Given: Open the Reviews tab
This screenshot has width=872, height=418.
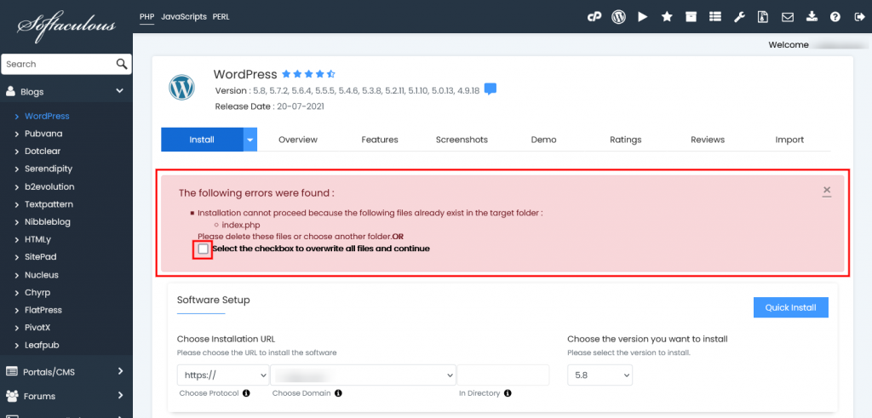Looking at the screenshot, I should coord(708,140).
